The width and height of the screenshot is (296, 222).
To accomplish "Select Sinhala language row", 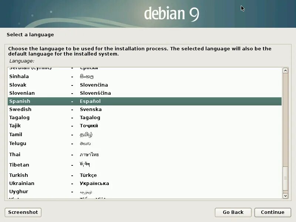I will (145, 77).
